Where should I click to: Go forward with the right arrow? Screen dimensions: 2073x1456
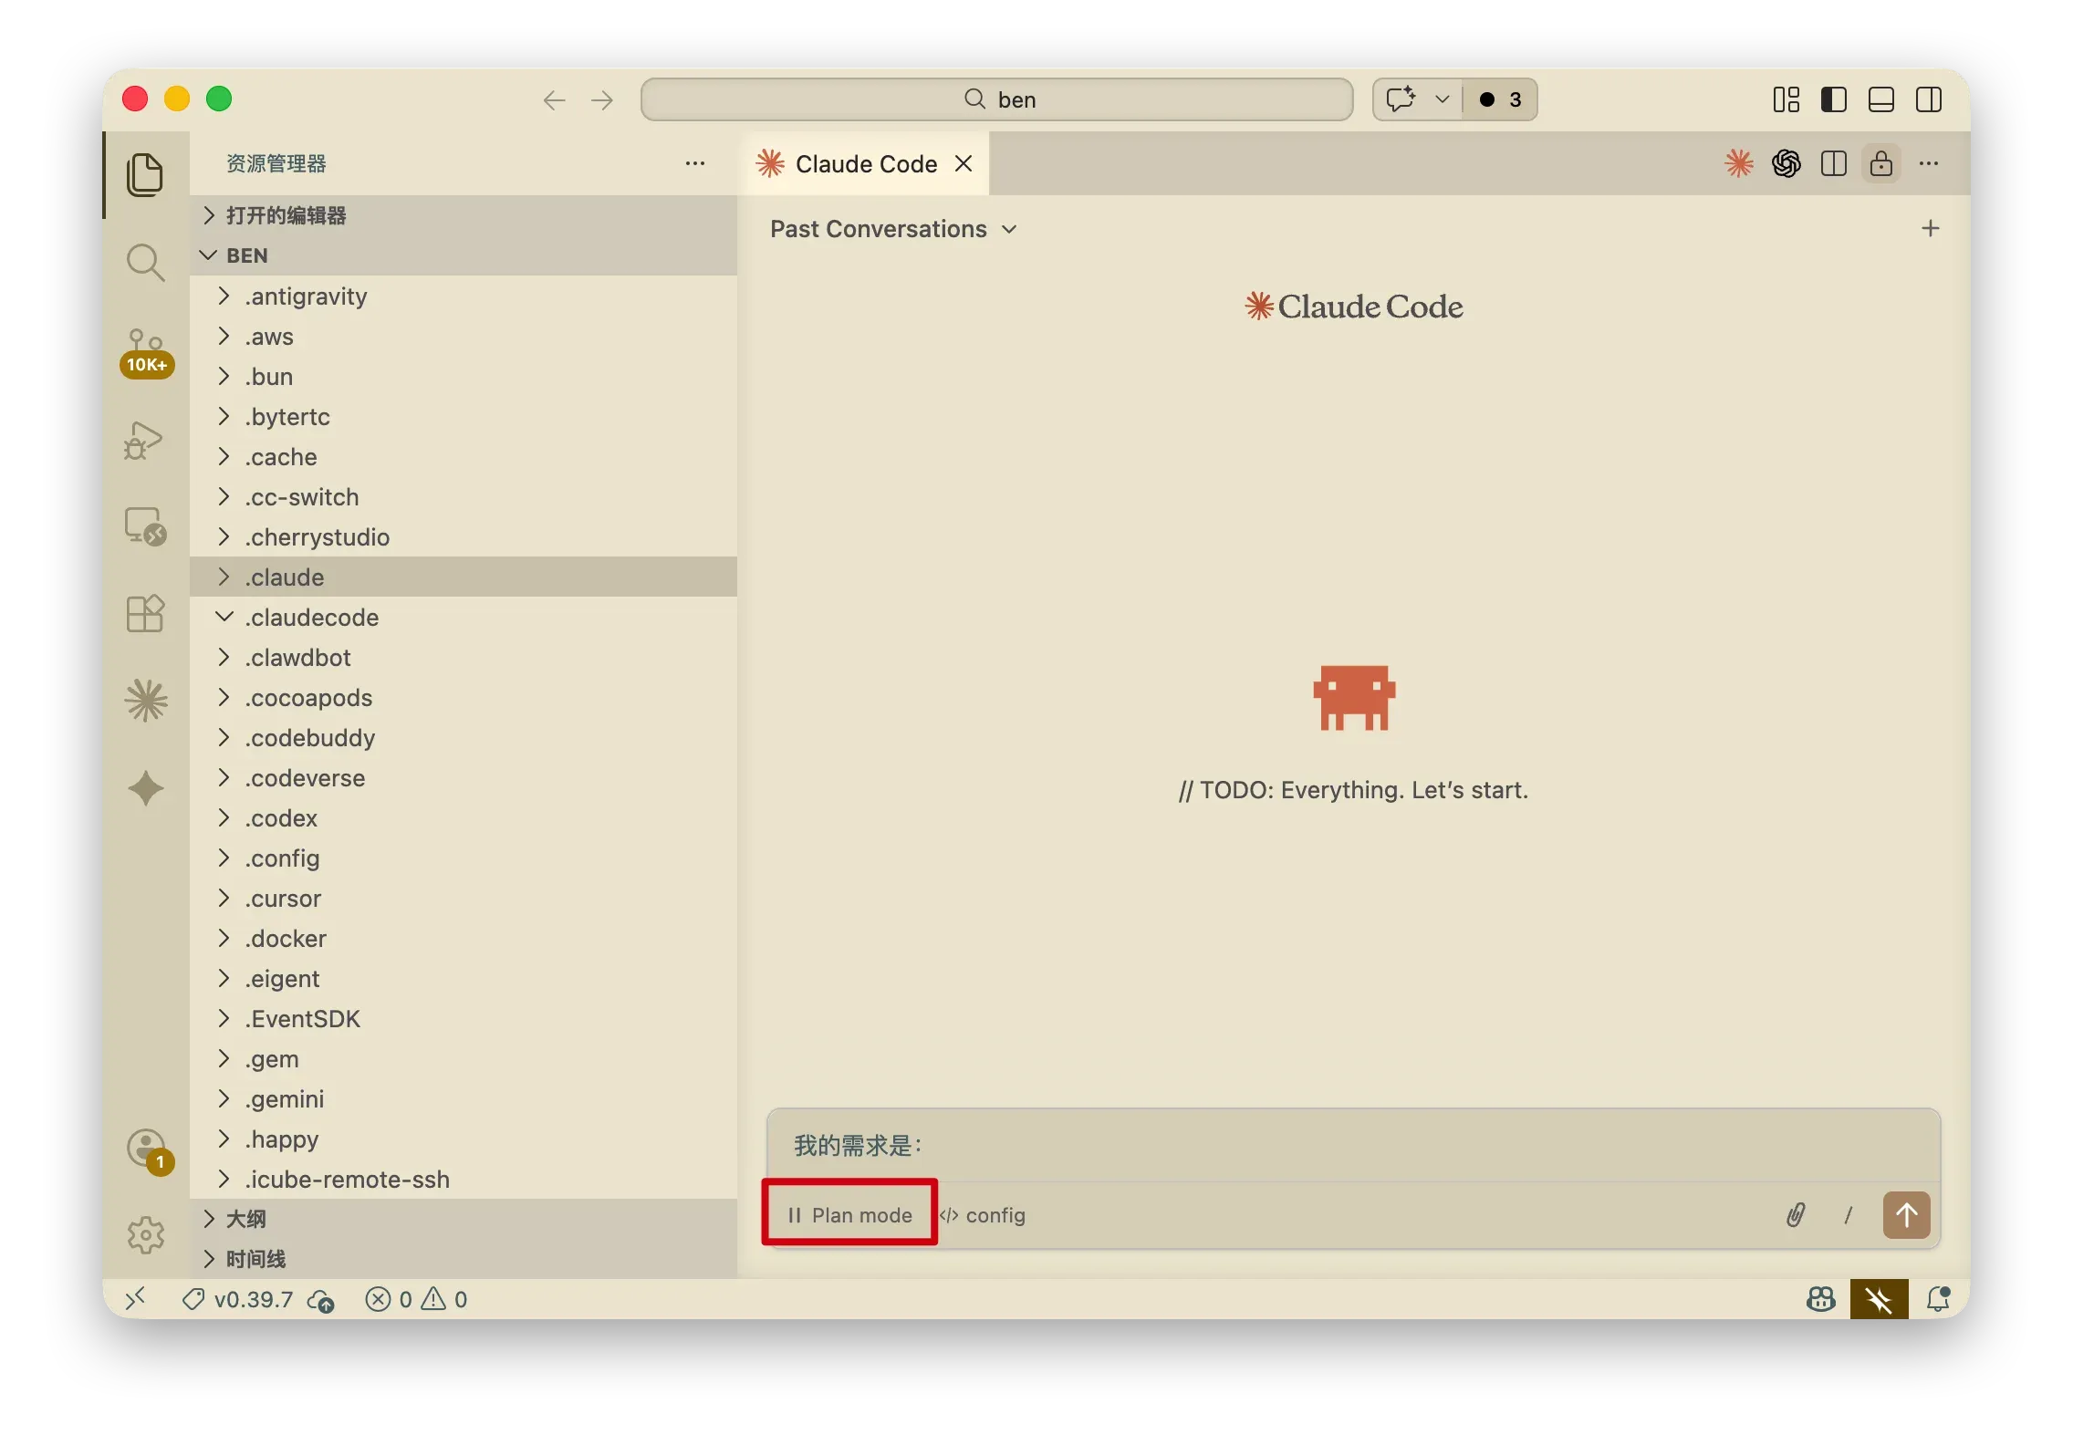(x=602, y=99)
